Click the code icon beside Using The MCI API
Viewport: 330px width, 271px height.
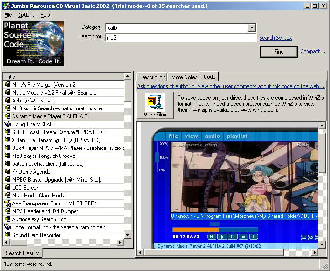[x=7, y=124]
